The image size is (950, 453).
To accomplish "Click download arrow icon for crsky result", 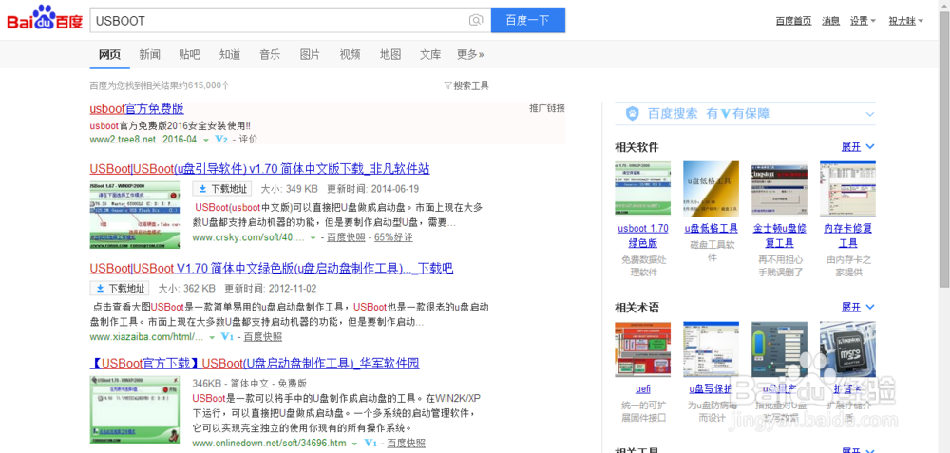I will tap(203, 189).
